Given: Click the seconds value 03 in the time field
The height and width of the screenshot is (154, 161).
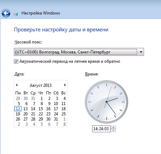Looking at the screenshot, I should click(106, 129).
